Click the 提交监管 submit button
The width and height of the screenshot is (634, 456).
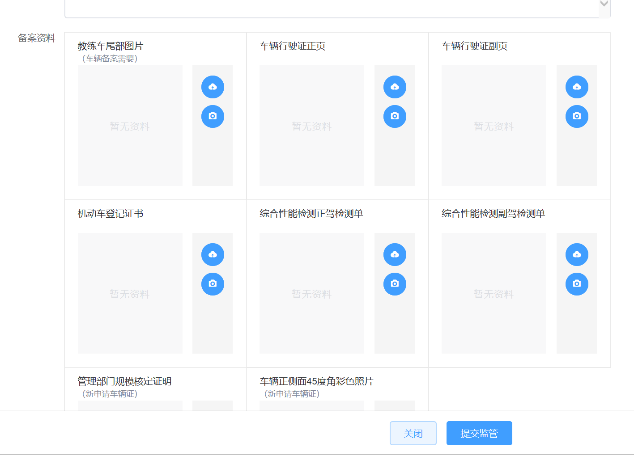[x=479, y=433]
